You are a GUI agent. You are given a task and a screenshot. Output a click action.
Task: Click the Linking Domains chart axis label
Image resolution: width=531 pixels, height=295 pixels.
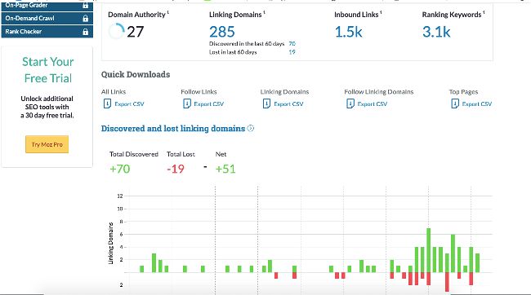click(x=111, y=243)
